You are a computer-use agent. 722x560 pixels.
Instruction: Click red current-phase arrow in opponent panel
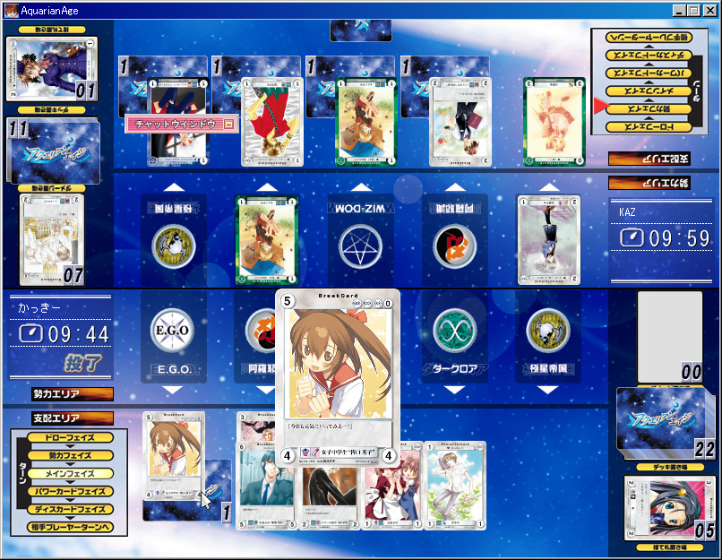pos(600,106)
